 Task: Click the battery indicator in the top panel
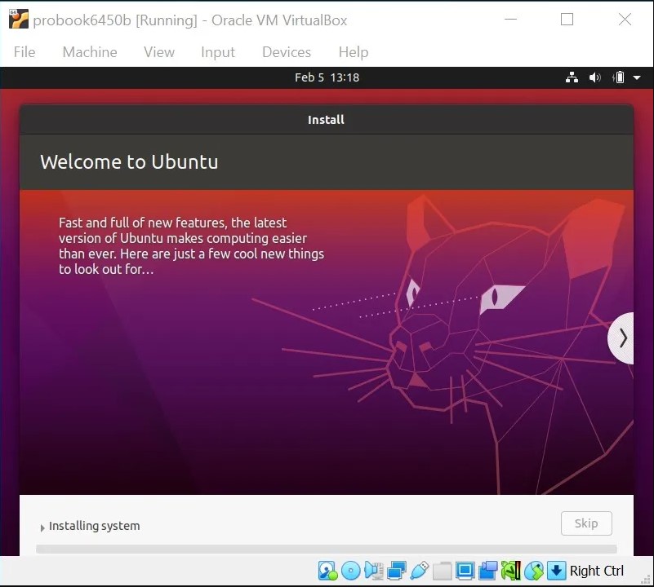618,77
